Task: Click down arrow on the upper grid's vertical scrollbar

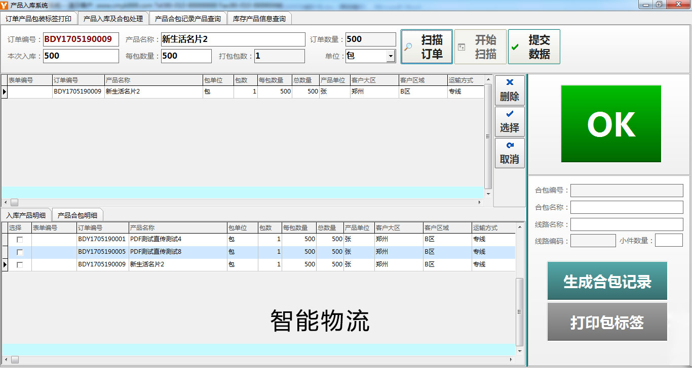Action: [x=488, y=194]
